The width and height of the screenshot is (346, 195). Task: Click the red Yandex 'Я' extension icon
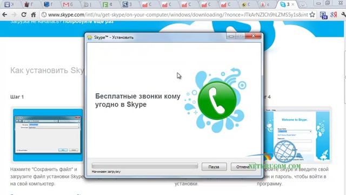pos(334,15)
